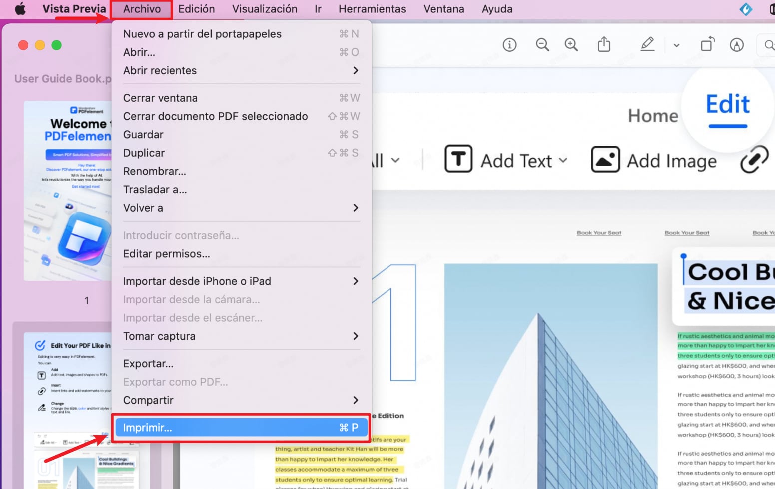Click the rotate page icon
This screenshot has width=775, height=489.
708,44
